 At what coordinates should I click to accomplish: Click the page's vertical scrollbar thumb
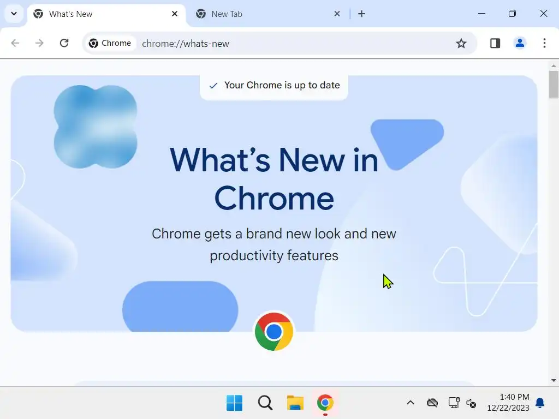[554, 85]
